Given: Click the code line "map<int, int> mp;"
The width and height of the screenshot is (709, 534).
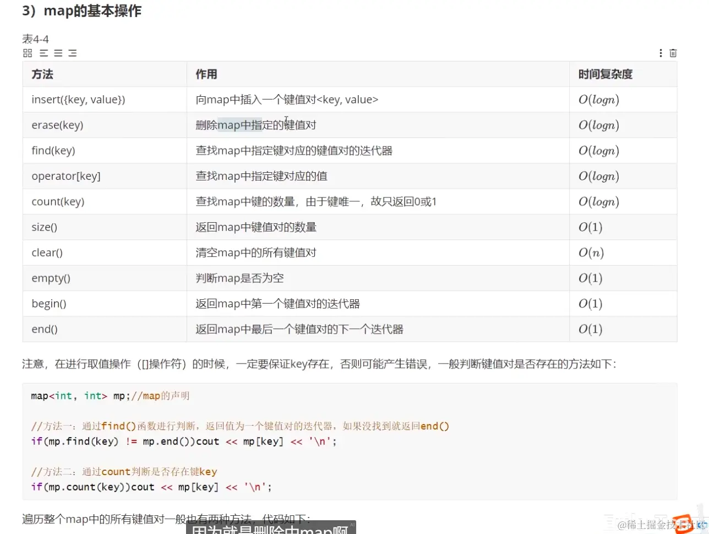Looking at the screenshot, I should click(110, 396).
